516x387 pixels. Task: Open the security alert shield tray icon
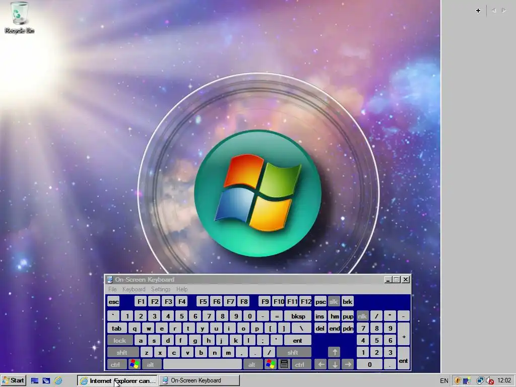(x=457, y=381)
